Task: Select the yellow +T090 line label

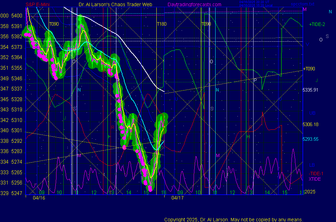Action: [309, 69]
